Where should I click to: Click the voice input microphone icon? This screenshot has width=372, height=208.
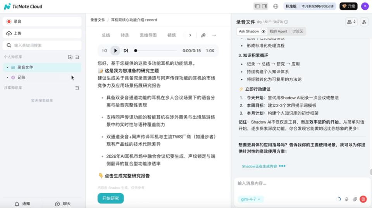(x=346, y=199)
